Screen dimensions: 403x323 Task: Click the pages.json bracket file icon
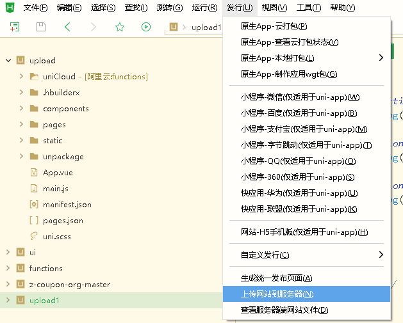click(x=34, y=221)
